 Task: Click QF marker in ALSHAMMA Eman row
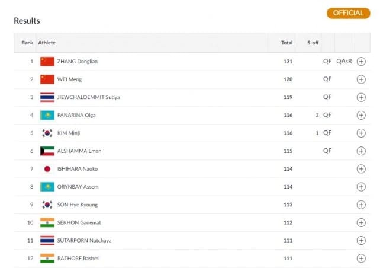327,151
